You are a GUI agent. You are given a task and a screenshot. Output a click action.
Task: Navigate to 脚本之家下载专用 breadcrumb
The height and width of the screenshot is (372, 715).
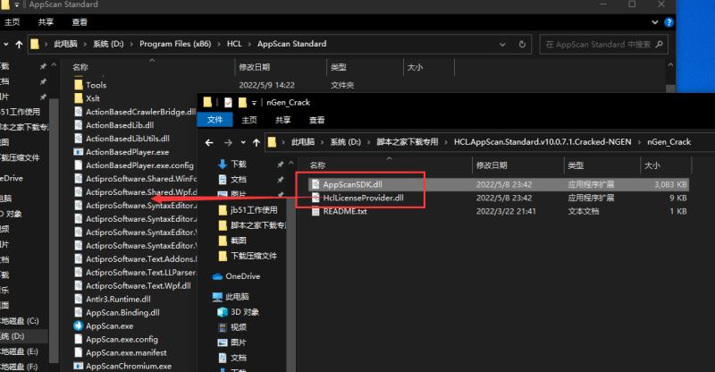(x=408, y=142)
